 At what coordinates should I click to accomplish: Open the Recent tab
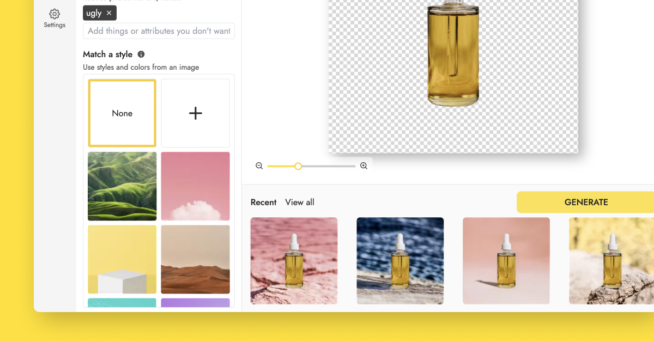point(264,203)
